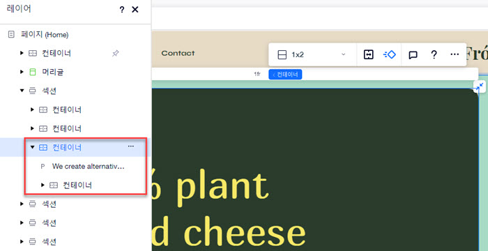Click the 1fr grid column label

pos(257,75)
